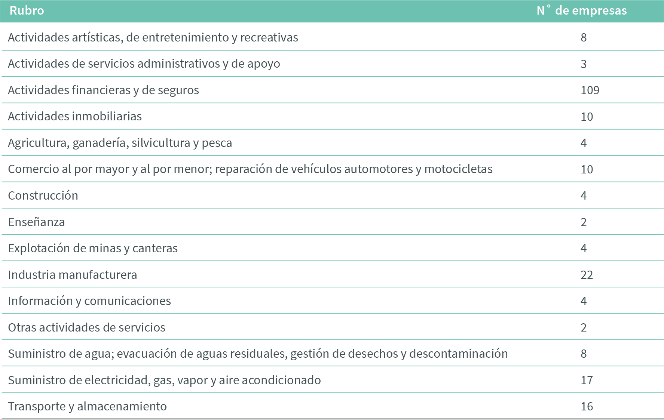Select the Actividades artísticas row label
This screenshot has height=419, width=664.
[153, 38]
